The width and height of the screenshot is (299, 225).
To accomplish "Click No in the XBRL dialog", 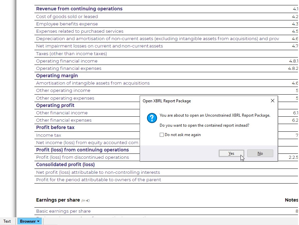I will click(x=260, y=153).
